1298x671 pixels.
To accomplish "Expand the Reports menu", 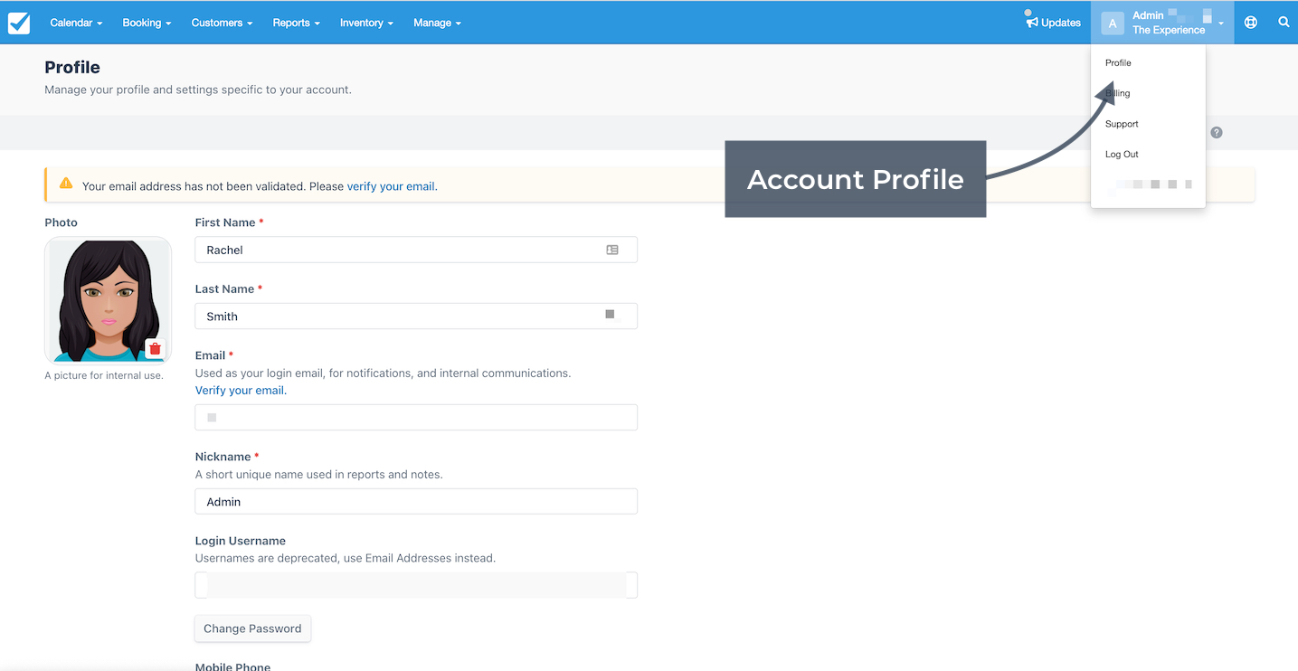I will coord(296,23).
